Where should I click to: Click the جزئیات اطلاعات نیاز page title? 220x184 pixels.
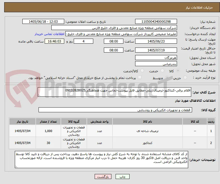point(199,8)
